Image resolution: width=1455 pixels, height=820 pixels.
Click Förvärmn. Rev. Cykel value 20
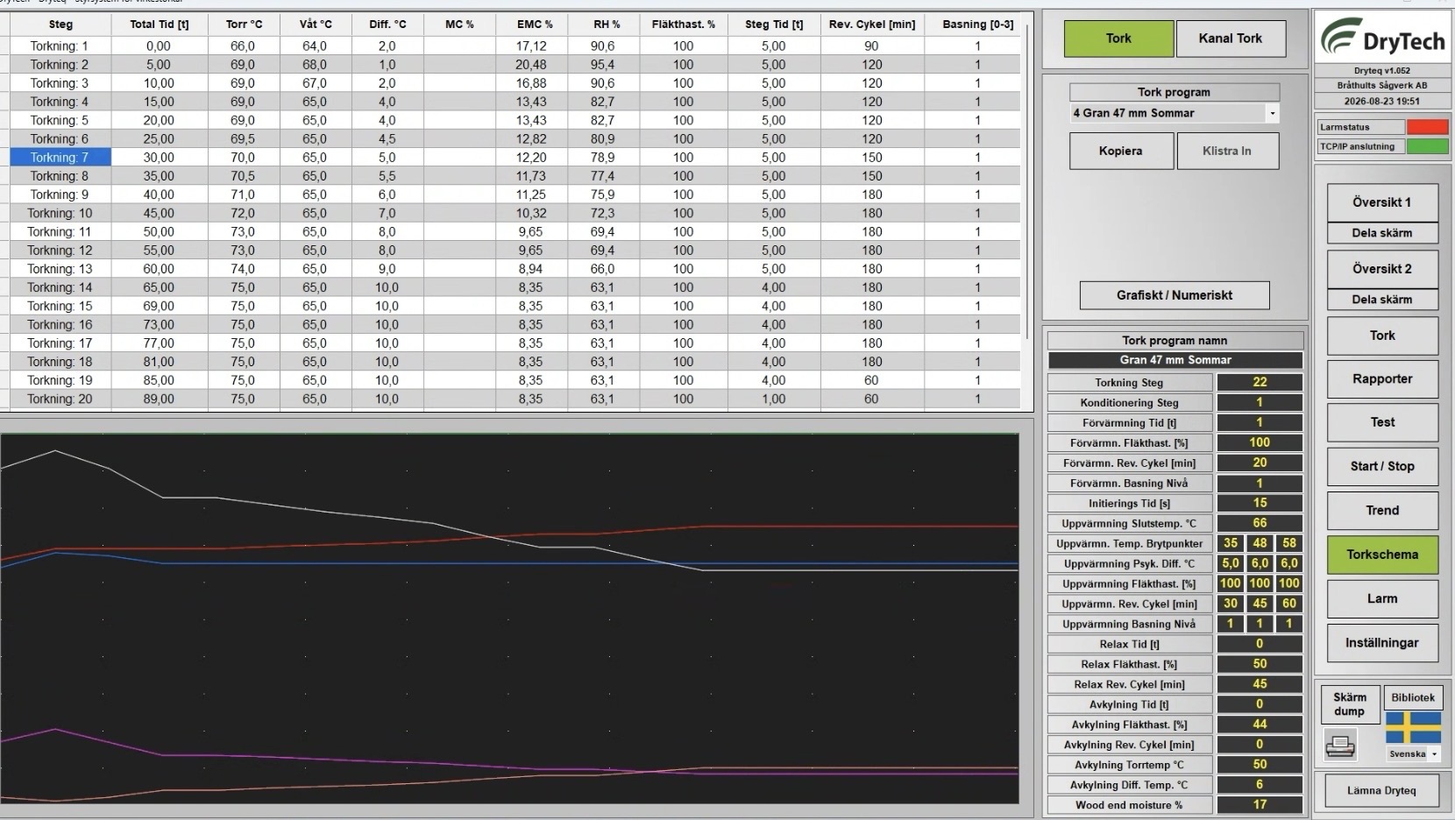click(1260, 463)
